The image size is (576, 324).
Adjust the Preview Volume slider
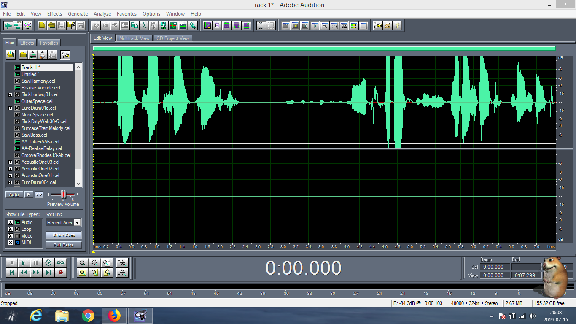click(x=63, y=194)
